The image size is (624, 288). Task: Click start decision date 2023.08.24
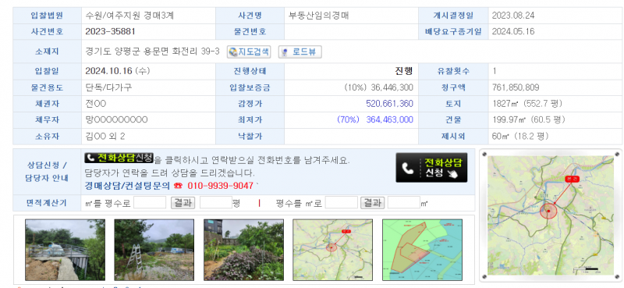(513, 16)
